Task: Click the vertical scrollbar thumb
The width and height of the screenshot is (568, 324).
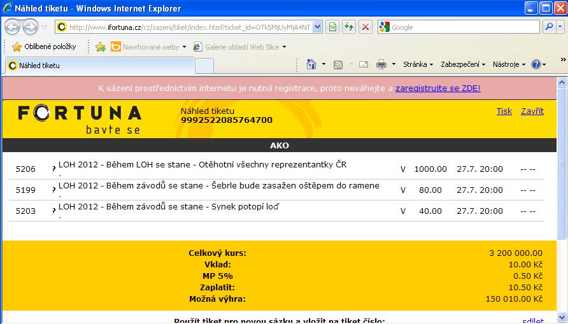Action: 562,163
